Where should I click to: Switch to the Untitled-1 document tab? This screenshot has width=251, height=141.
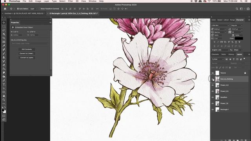(x=24, y=14)
